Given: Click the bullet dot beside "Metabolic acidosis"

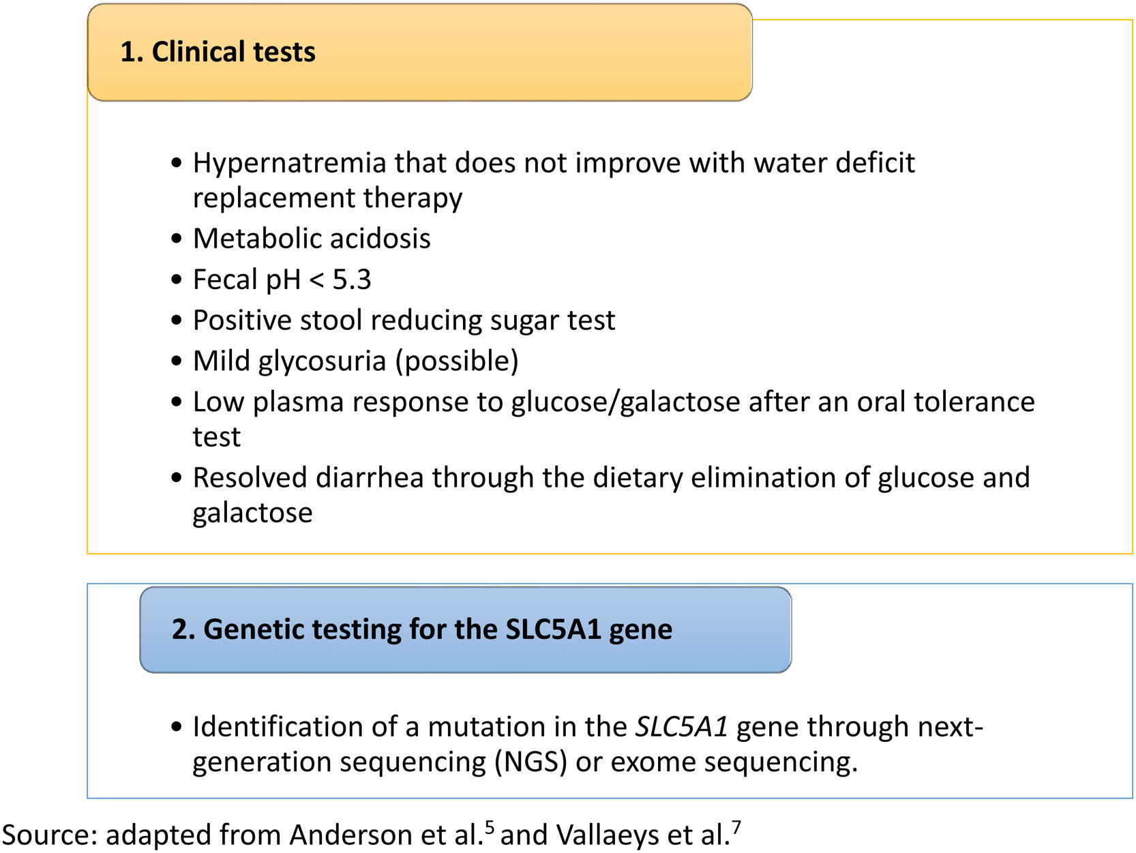Looking at the screenshot, I should [x=177, y=239].
